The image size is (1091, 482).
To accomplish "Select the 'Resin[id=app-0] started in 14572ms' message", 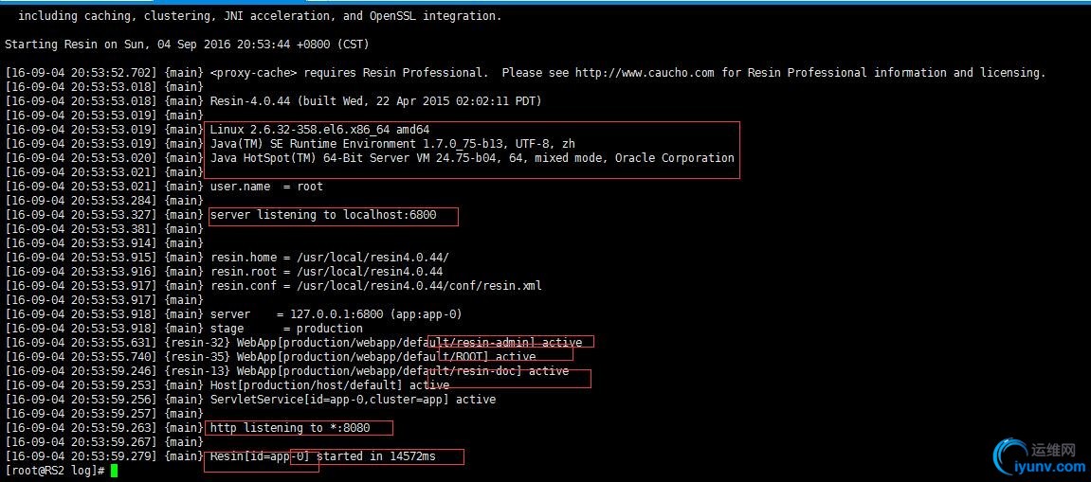I will pos(323,456).
